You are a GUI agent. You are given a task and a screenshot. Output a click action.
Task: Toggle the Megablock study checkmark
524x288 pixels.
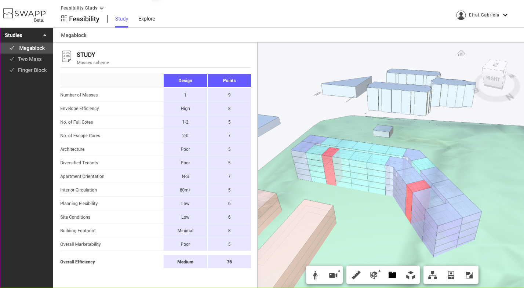12,48
